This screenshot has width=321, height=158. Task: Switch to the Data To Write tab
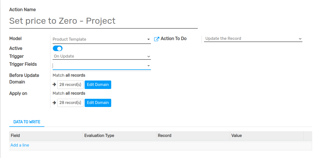click(27, 122)
